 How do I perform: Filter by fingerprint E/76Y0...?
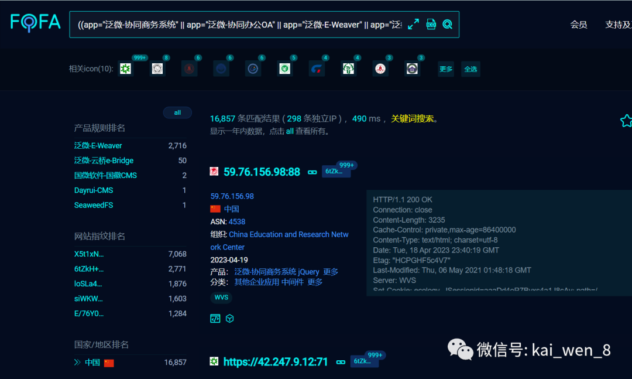[89, 313]
